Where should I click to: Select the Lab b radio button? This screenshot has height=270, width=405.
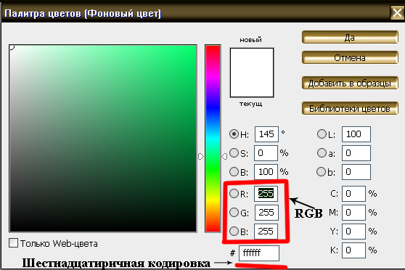click(x=321, y=171)
